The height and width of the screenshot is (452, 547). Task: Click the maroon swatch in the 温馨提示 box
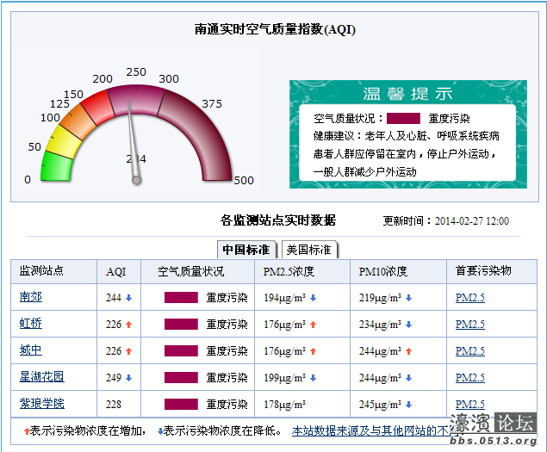(x=403, y=119)
